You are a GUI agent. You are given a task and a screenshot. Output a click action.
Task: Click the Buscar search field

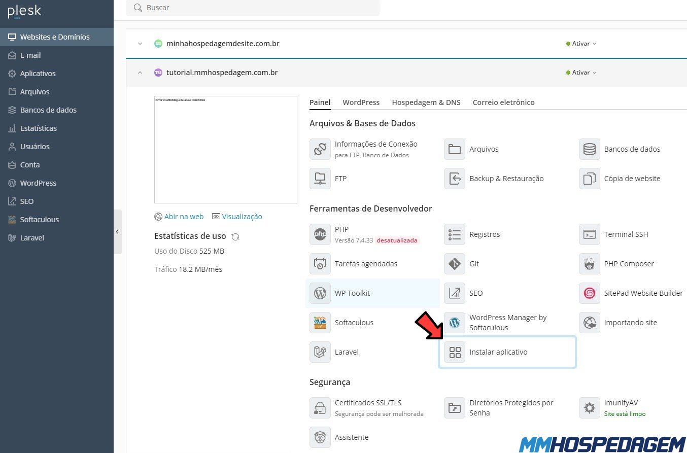click(x=253, y=8)
